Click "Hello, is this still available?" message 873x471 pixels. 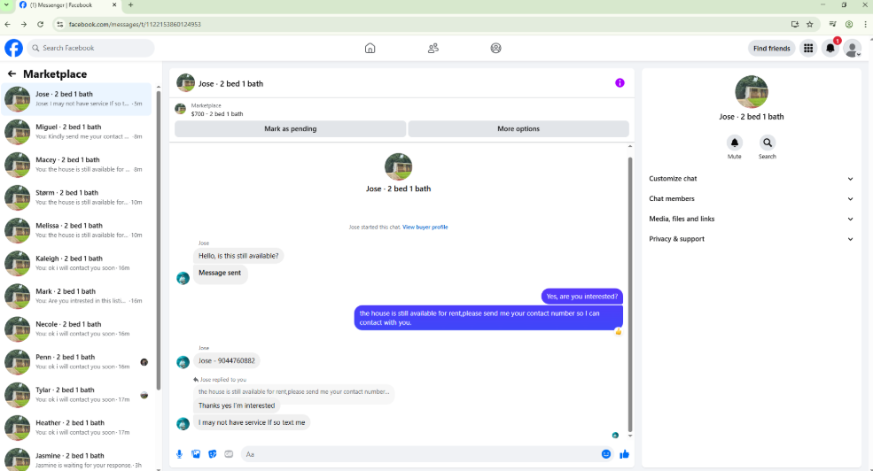(238, 256)
